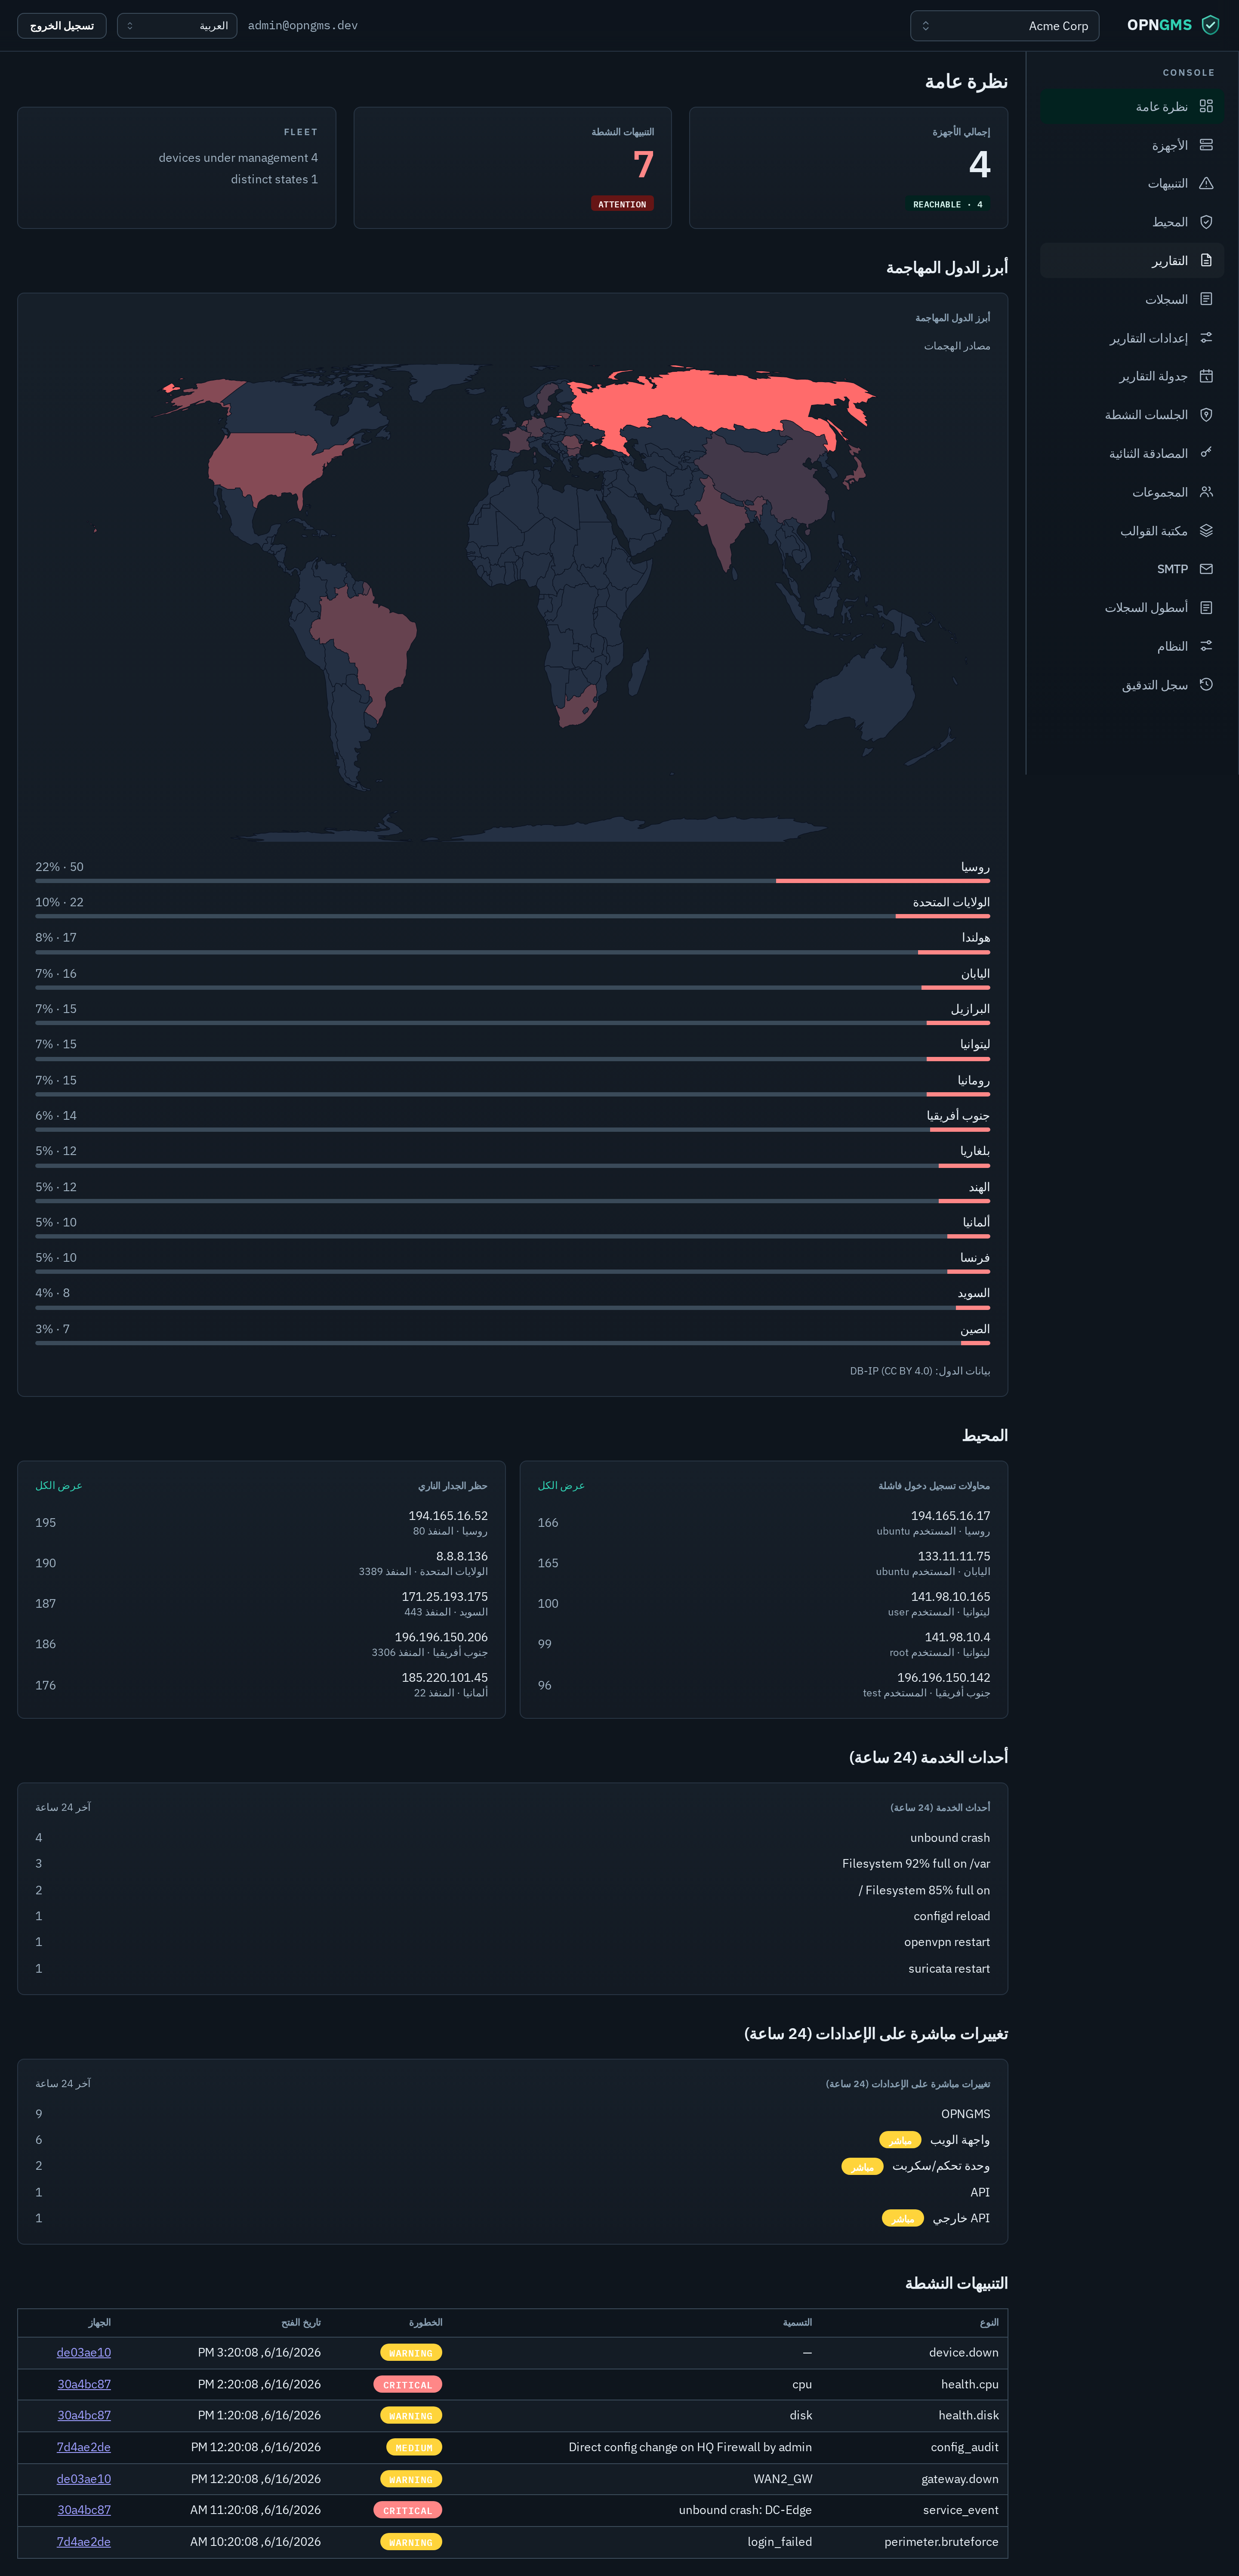Open the أسطول السجلات sidebar item
1239x2576 pixels.
(1132, 608)
